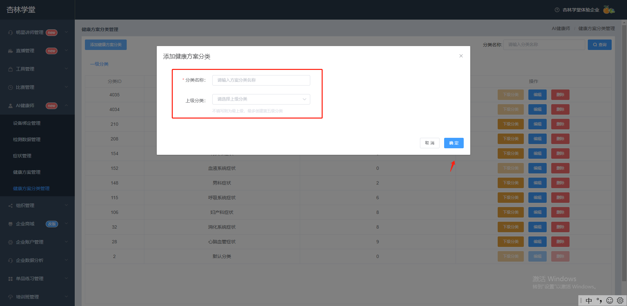Click the 企业数据分析 icon
This screenshot has height=306, width=627.
10,261
